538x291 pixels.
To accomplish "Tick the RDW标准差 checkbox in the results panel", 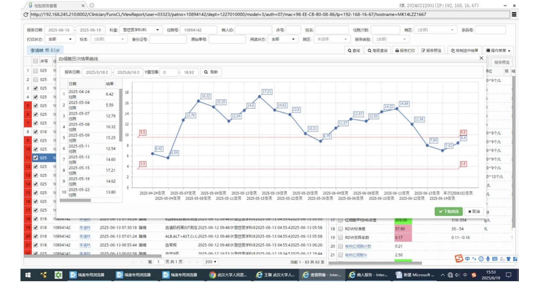I will pyautogui.click(x=340, y=229).
